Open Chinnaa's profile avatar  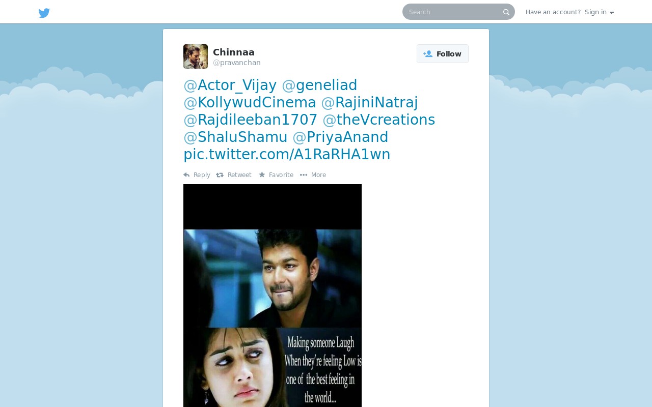196,56
